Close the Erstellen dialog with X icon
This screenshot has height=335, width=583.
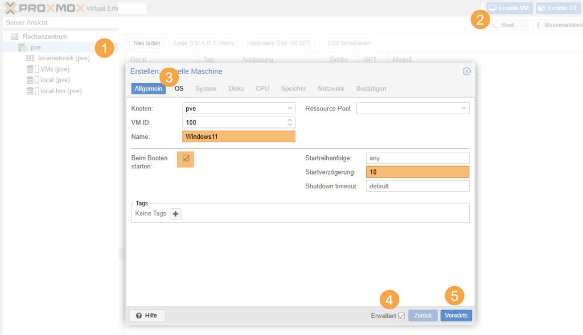click(x=466, y=71)
